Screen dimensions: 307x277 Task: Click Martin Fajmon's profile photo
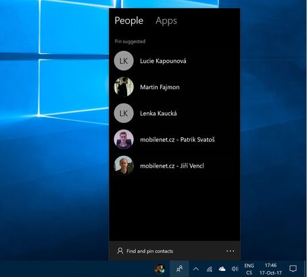tap(124, 87)
